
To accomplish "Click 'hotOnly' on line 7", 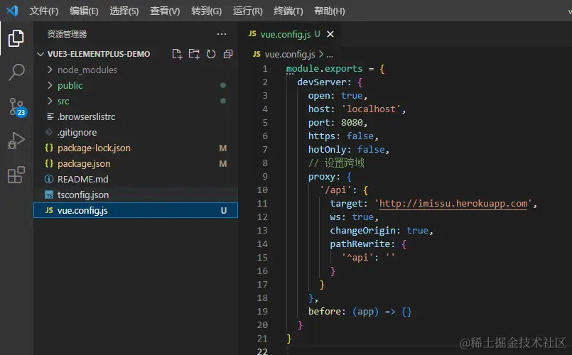I will point(328,149).
